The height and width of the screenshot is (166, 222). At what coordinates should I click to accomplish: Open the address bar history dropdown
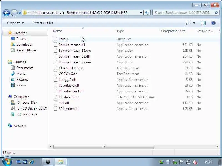point(141,13)
